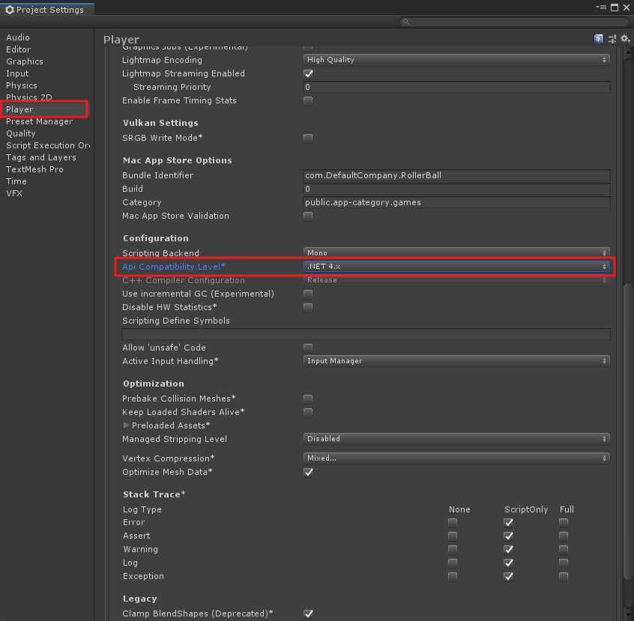Open the gear settings menu in Player header
Image resolution: width=634 pixels, height=621 pixels.
click(x=626, y=39)
